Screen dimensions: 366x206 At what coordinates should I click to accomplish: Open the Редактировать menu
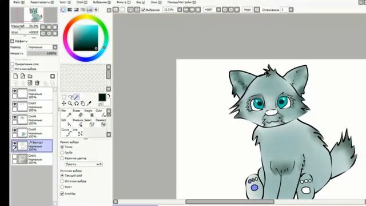[42, 2]
